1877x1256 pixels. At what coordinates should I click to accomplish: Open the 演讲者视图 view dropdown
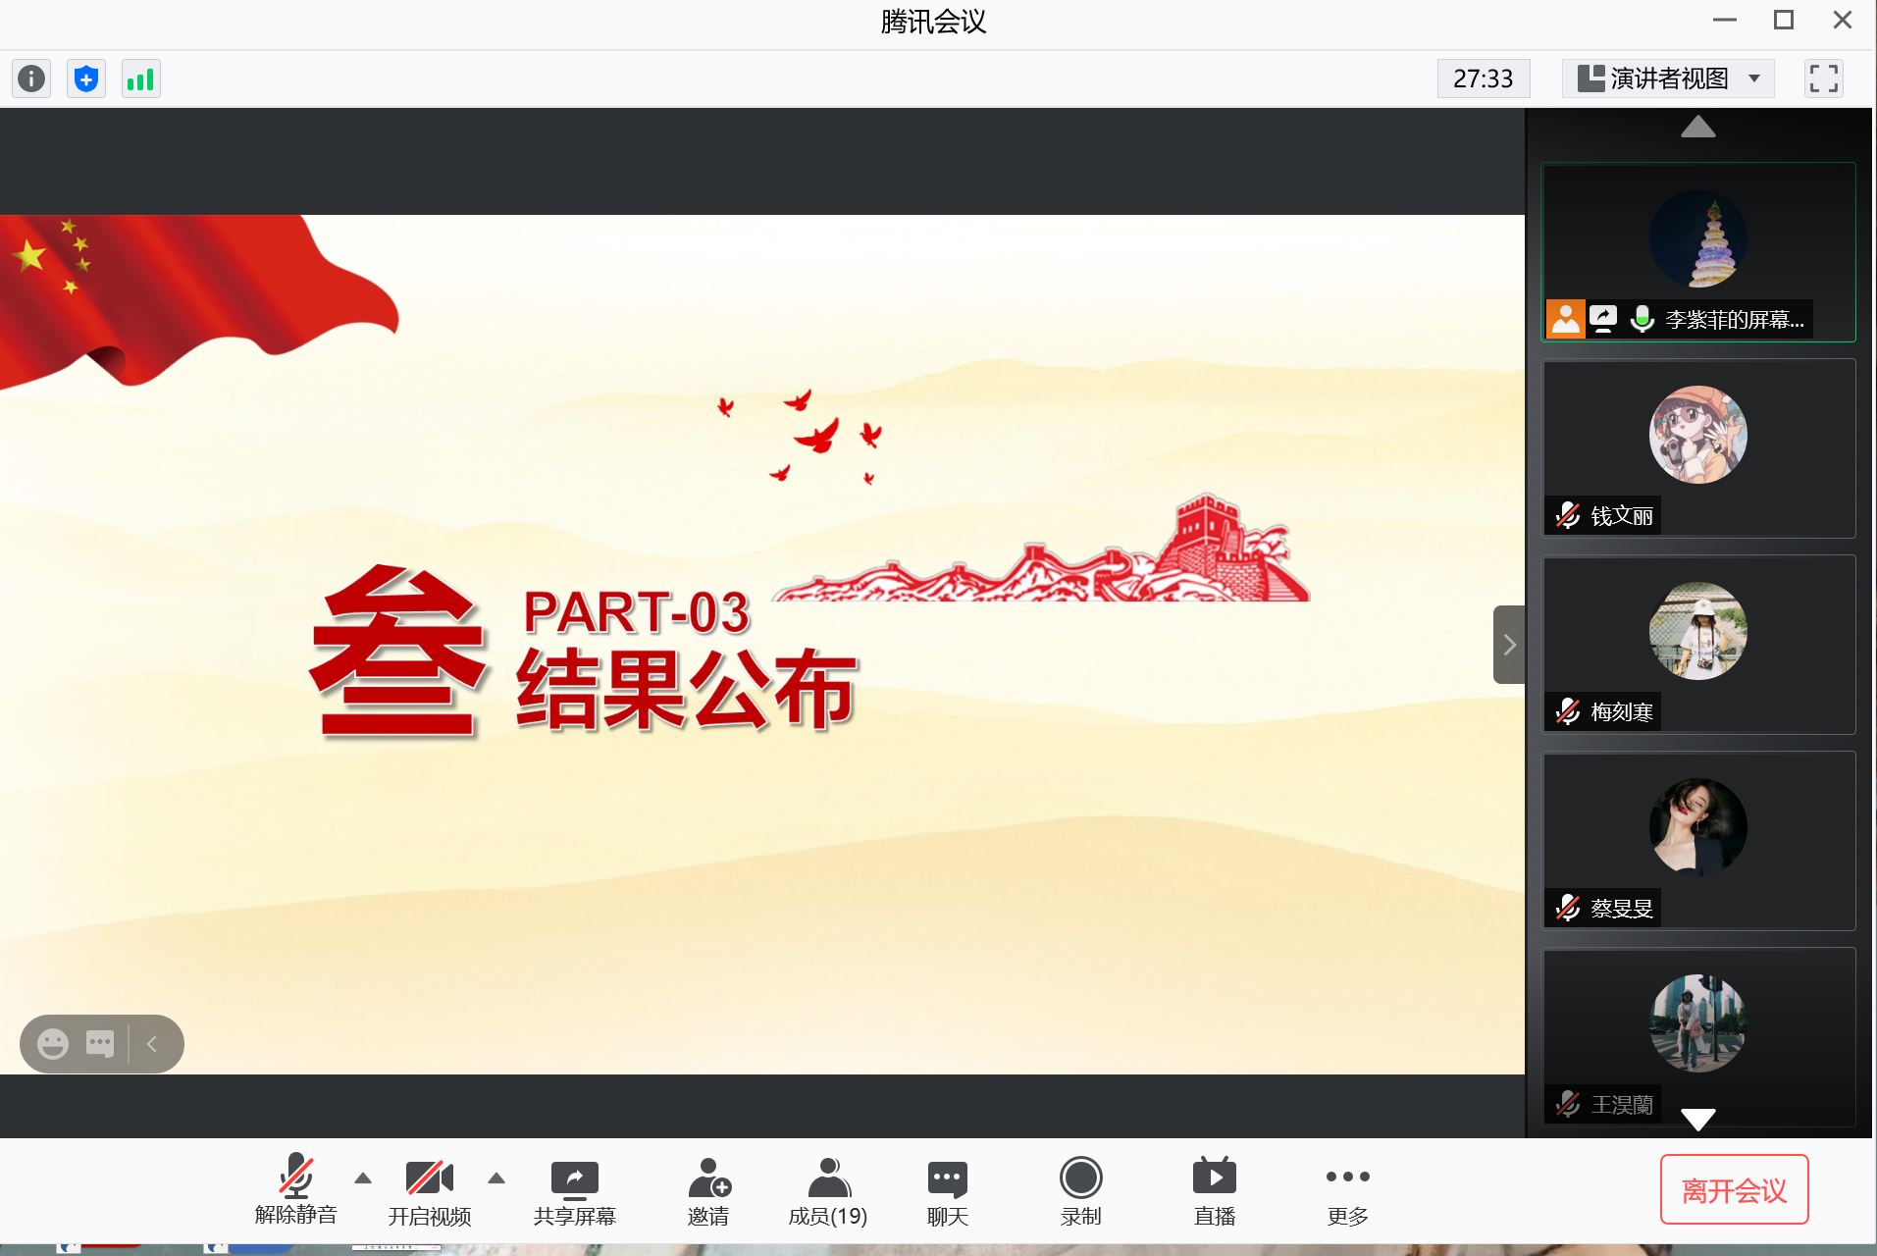tap(1666, 78)
